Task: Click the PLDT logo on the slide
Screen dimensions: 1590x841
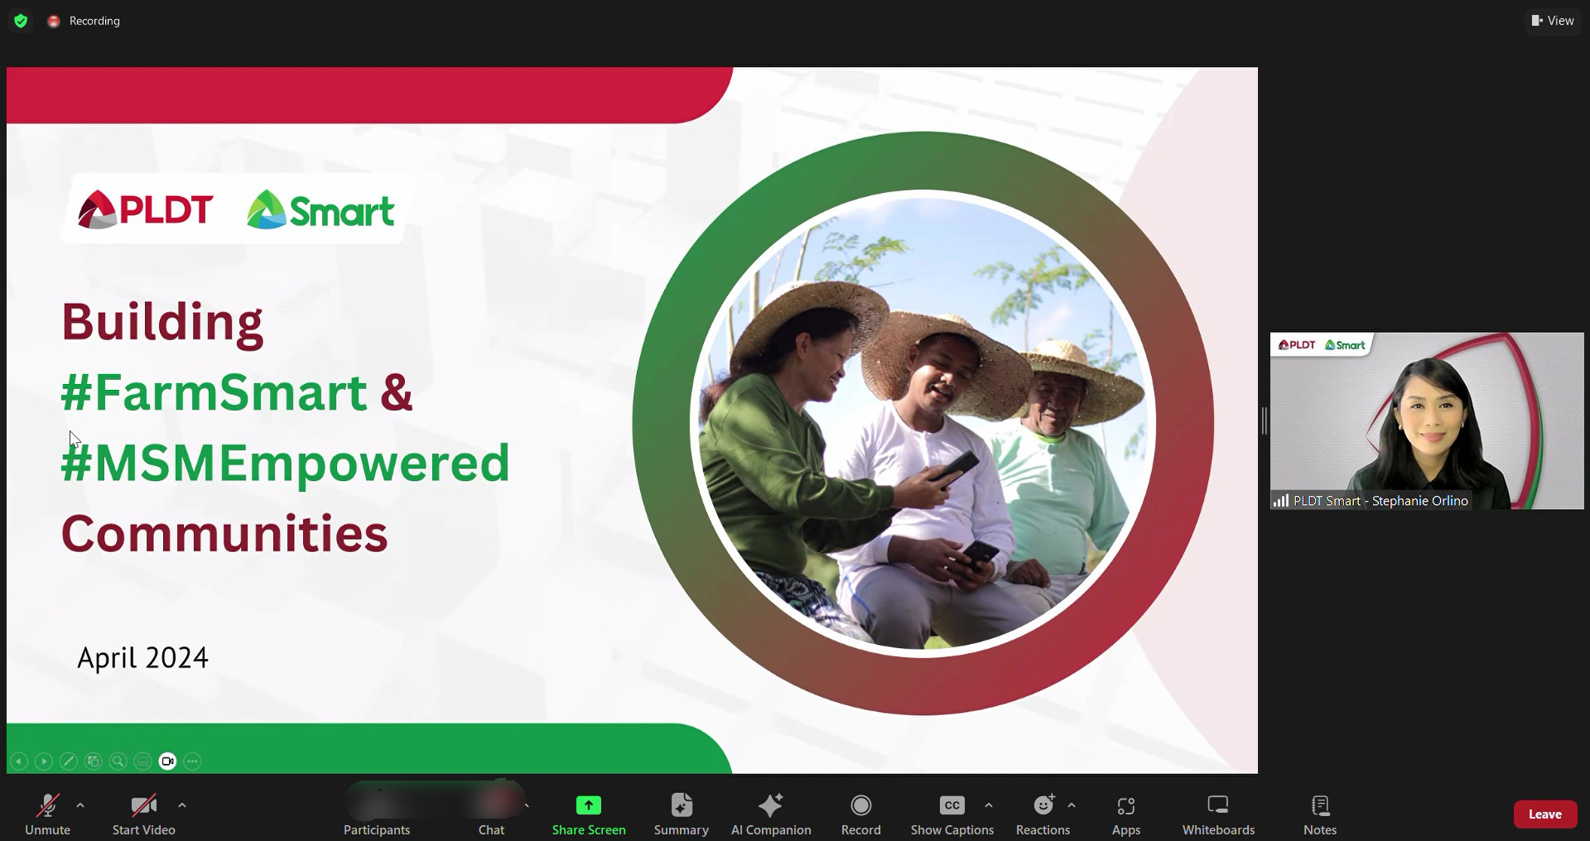Action: coord(146,209)
